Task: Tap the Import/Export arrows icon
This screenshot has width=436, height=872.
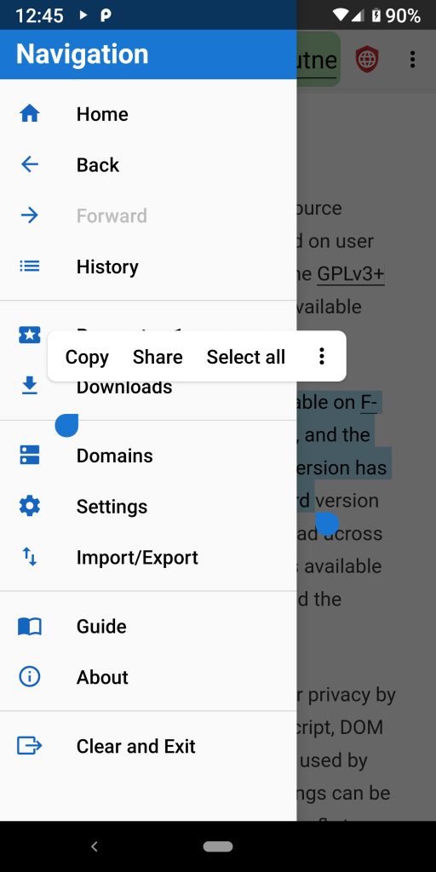Action: (x=30, y=557)
